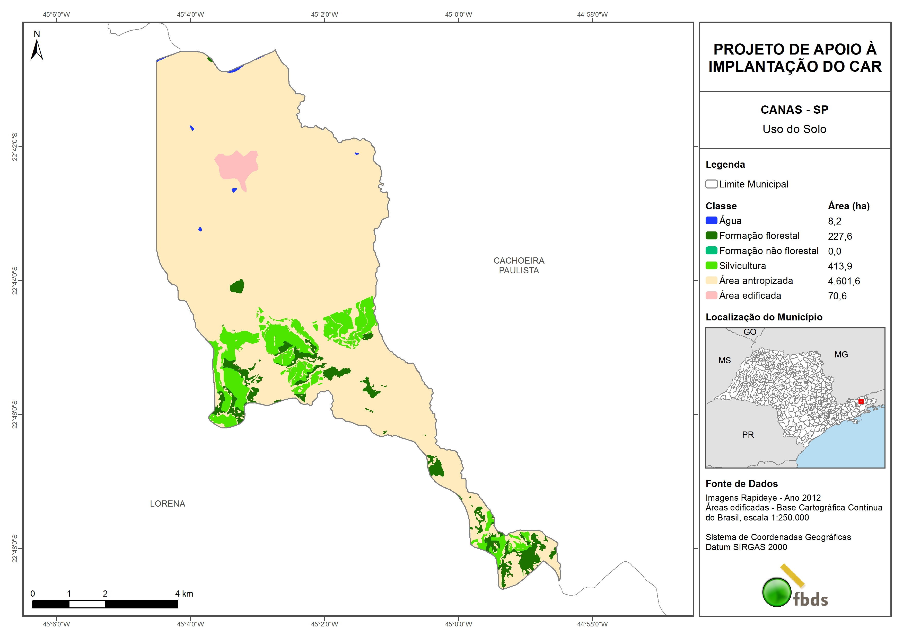Image resolution: width=903 pixels, height=638 pixels.
Task: Click the map scale bar
Action: click(x=105, y=604)
